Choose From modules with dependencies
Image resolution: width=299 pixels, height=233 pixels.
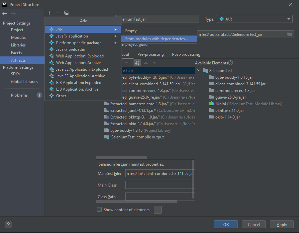[159, 39]
